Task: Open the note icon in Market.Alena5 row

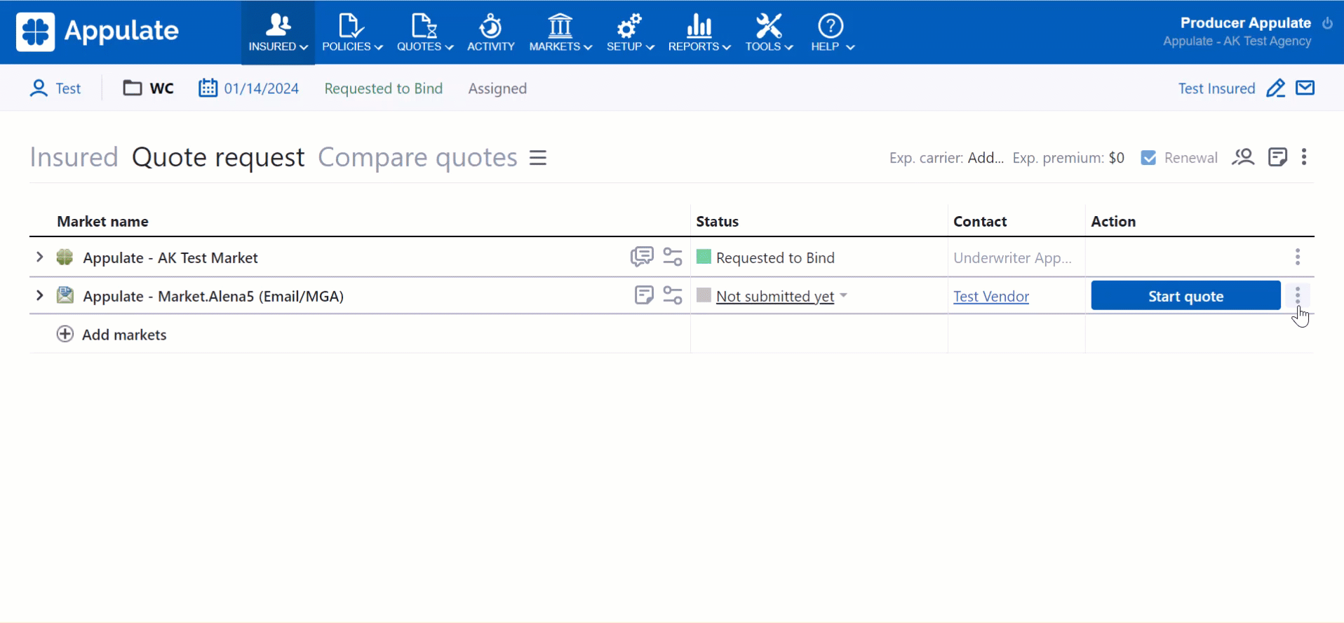Action: [643, 295]
